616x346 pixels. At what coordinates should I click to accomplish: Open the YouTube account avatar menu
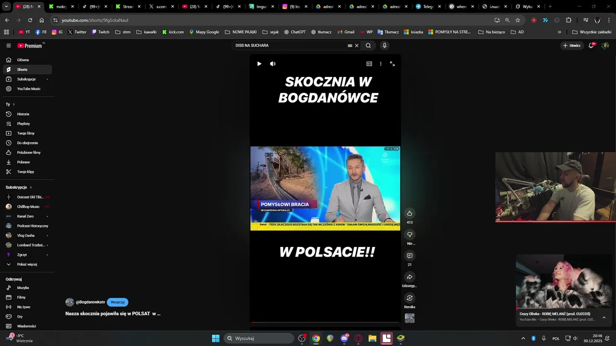(605, 46)
